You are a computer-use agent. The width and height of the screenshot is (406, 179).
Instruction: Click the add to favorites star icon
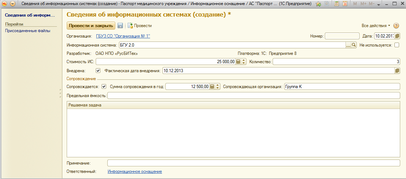(318, 4)
